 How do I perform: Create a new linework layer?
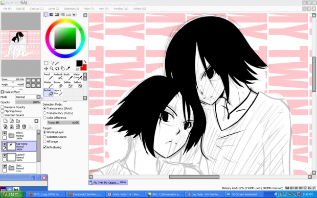12,121
